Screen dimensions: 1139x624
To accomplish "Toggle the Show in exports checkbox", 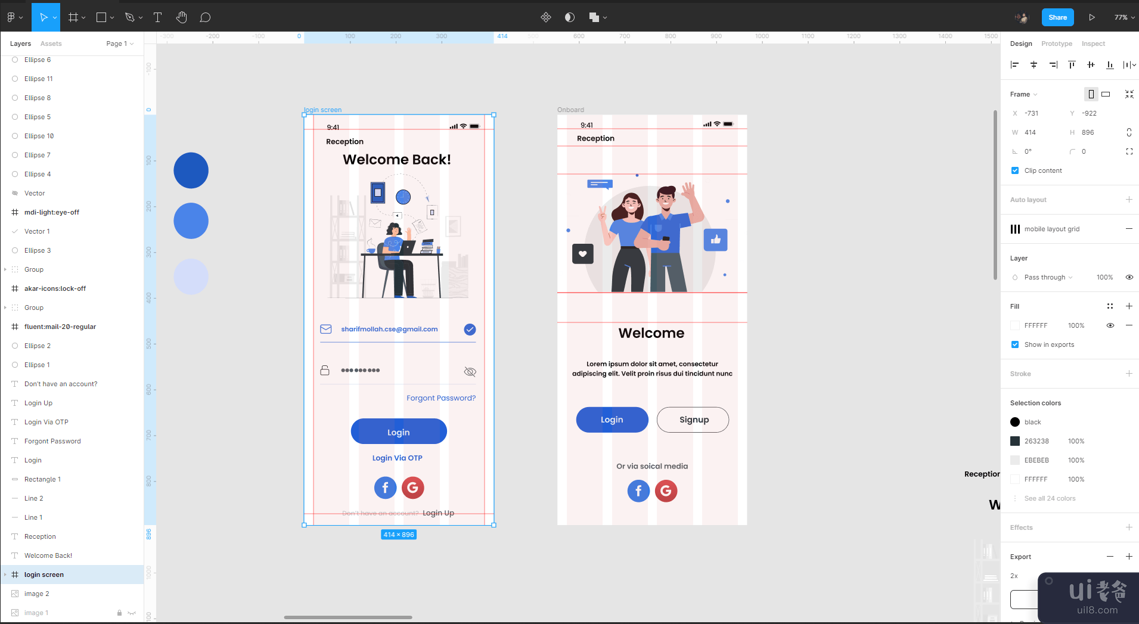I will [1015, 344].
